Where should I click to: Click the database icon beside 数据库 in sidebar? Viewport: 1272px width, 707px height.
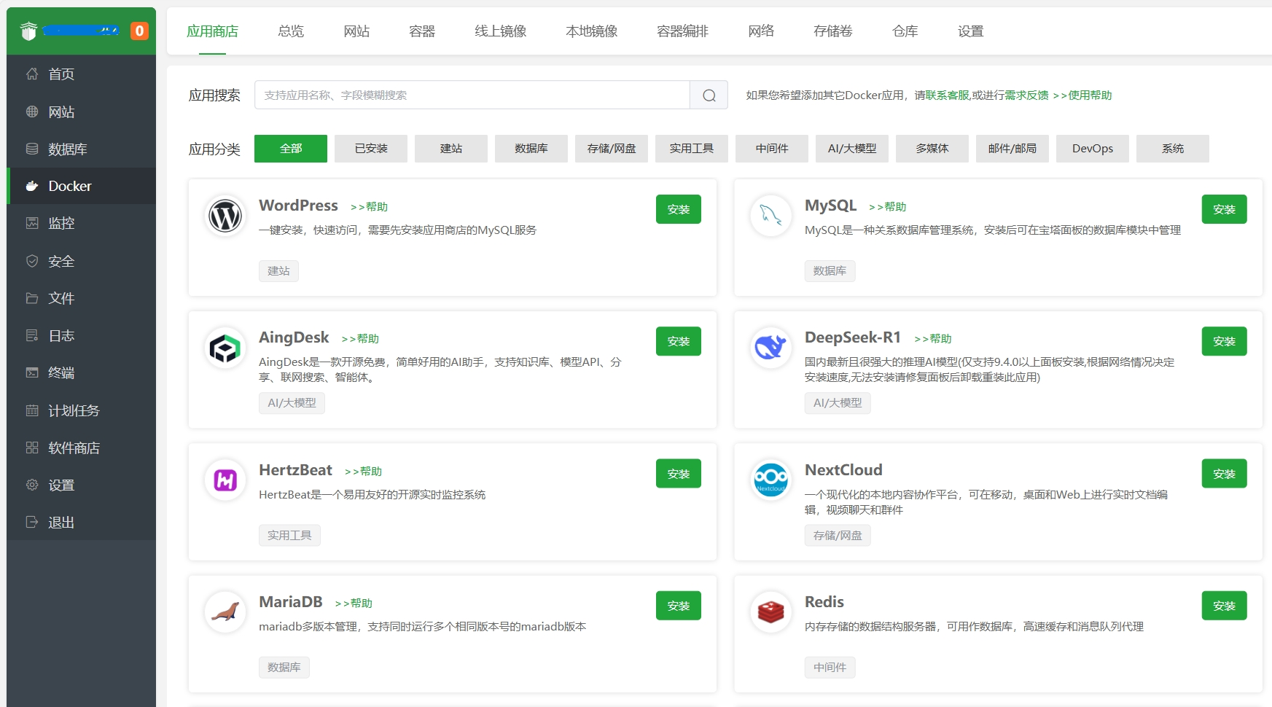[x=32, y=149]
